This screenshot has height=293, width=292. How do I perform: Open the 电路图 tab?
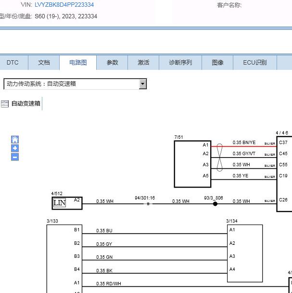pyautogui.click(x=78, y=63)
